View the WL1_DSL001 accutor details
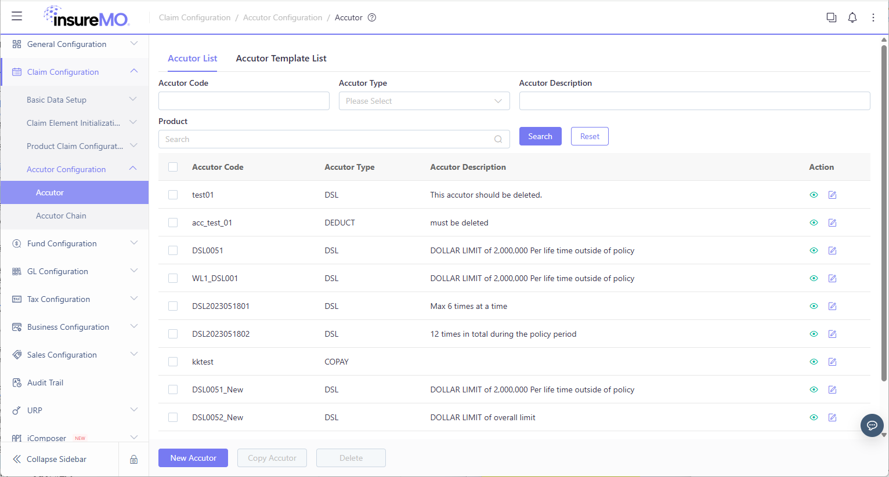The width and height of the screenshot is (889, 477). point(814,278)
